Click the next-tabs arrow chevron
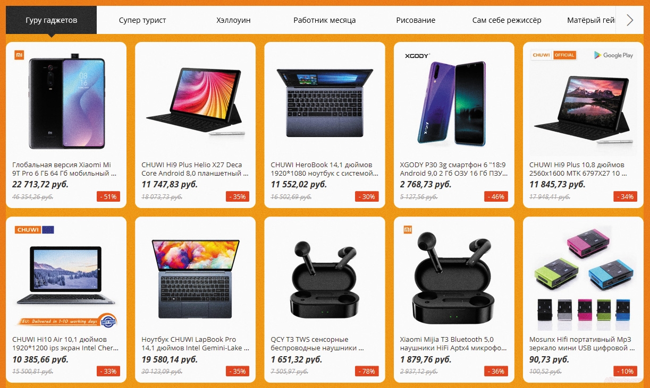The width and height of the screenshot is (650, 388). (630, 20)
